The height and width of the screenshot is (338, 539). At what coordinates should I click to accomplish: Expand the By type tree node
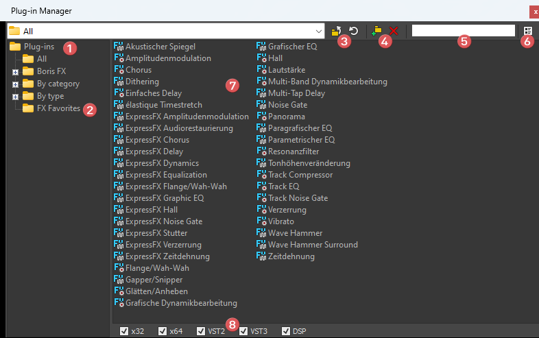point(15,97)
